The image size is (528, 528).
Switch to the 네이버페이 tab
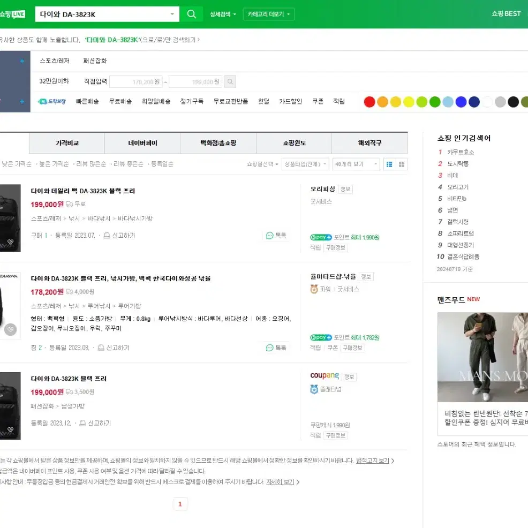142,143
